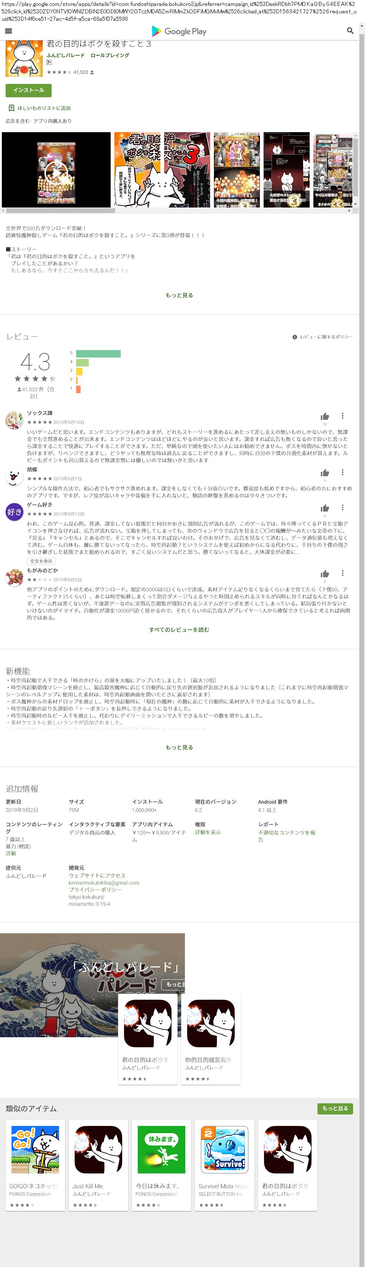The width and height of the screenshot is (365, 1267).
Task: Open options menu for ゲーム好き's review
Action: coord(342,508)
